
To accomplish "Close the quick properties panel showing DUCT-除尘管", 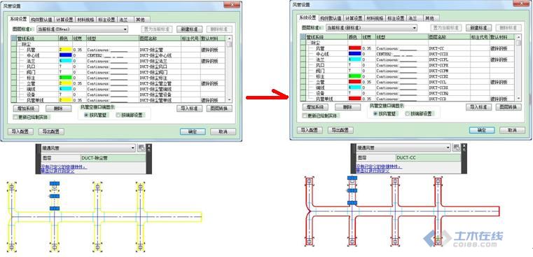I will [x=149, y=146].
